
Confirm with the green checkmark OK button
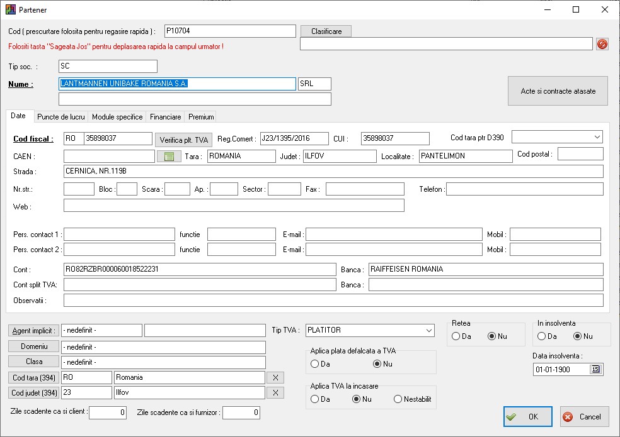[x=527, y=417]
